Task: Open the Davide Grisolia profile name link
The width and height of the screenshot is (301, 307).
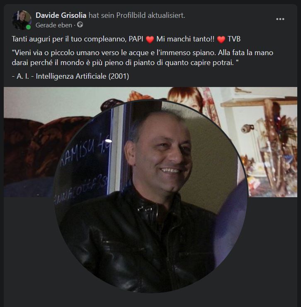Action: click(x=61, y=15)
